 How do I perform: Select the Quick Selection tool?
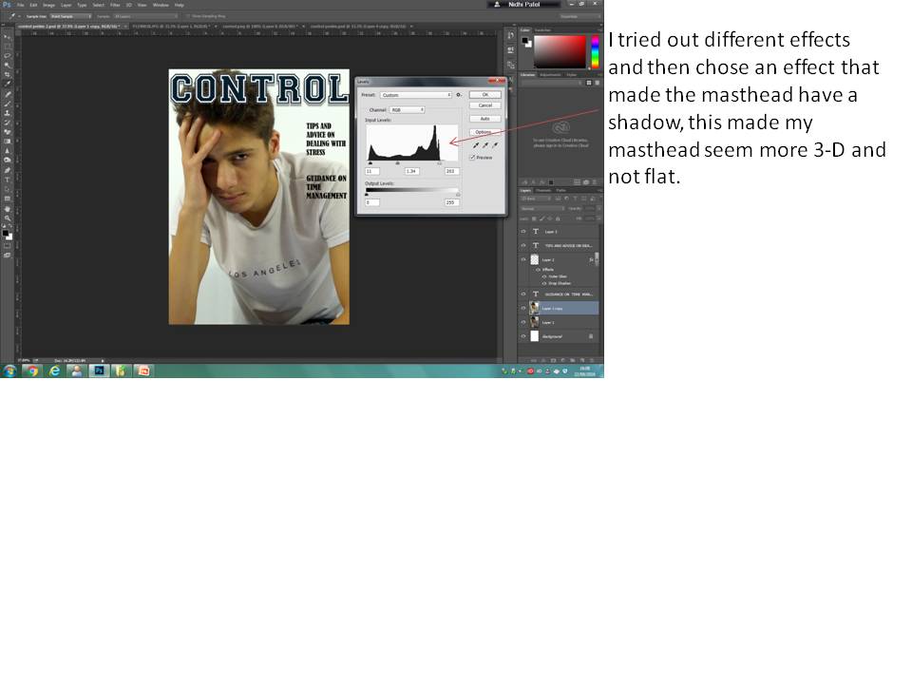pos(7,65)
